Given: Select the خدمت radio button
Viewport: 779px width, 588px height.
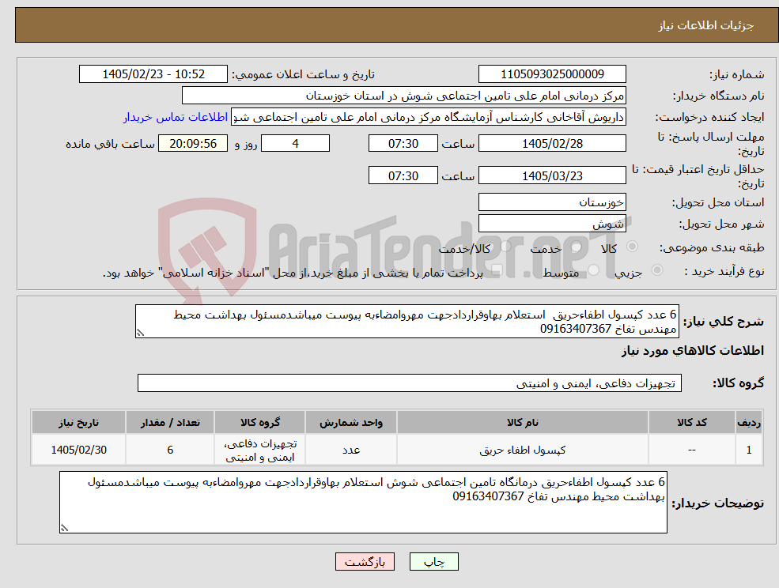Looking at the screenshot, I should point(576,247).
